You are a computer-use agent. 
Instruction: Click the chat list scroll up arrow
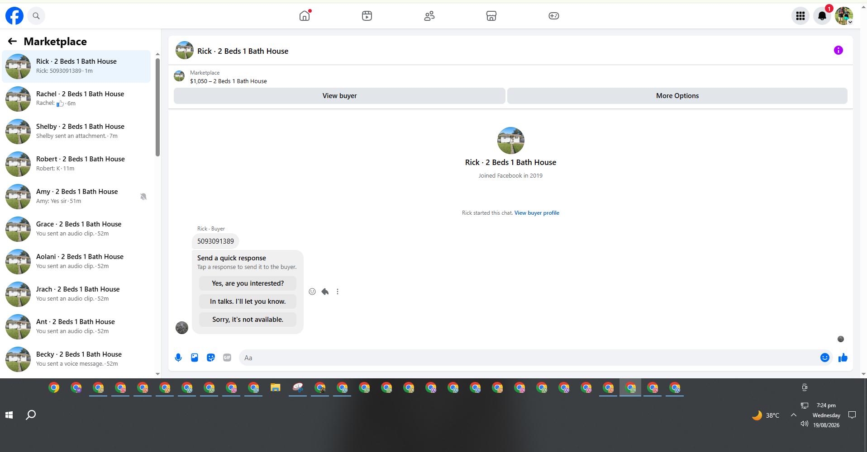tap(157, 54)
